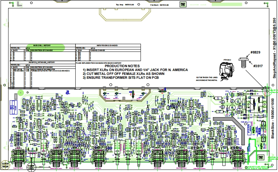Click the M678 PENDING CHANGES table header
This screenshot has width=278, height=172.
(x=108, y=45)
